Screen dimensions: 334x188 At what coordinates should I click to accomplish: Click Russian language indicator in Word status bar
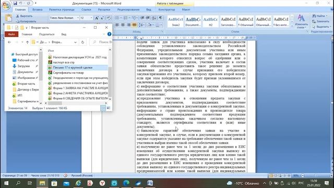tap(82, 175)
